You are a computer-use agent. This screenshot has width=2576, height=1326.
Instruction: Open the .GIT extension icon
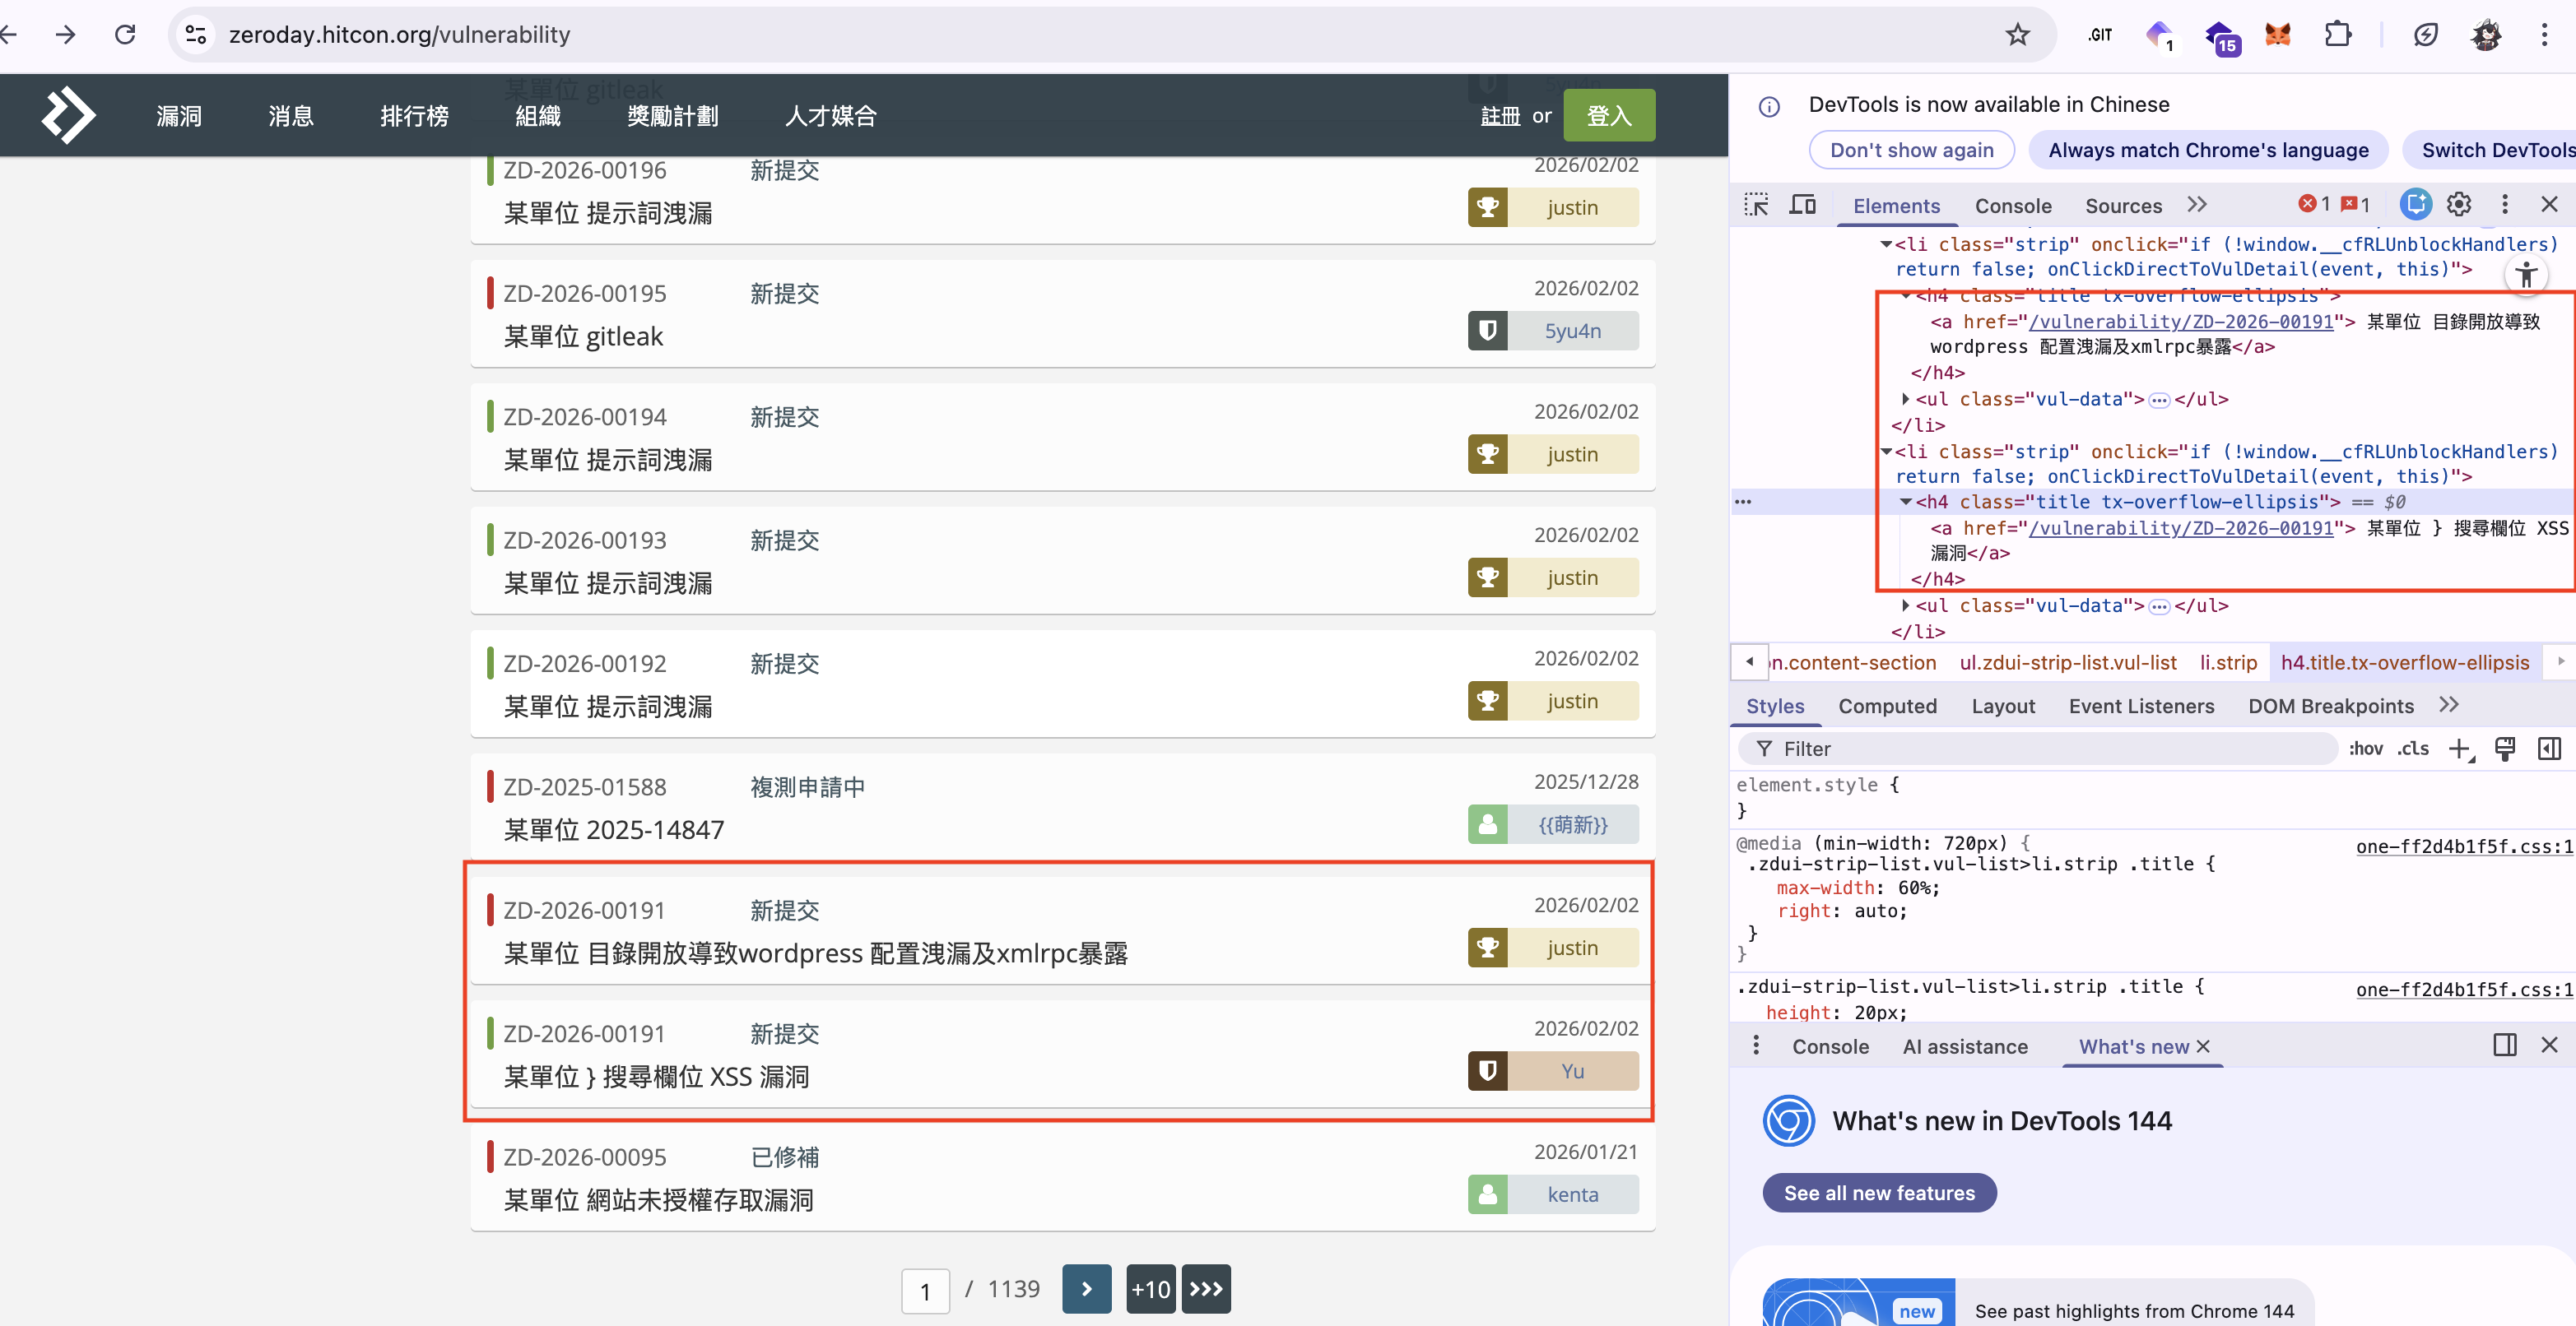[x=2100, y=35]
